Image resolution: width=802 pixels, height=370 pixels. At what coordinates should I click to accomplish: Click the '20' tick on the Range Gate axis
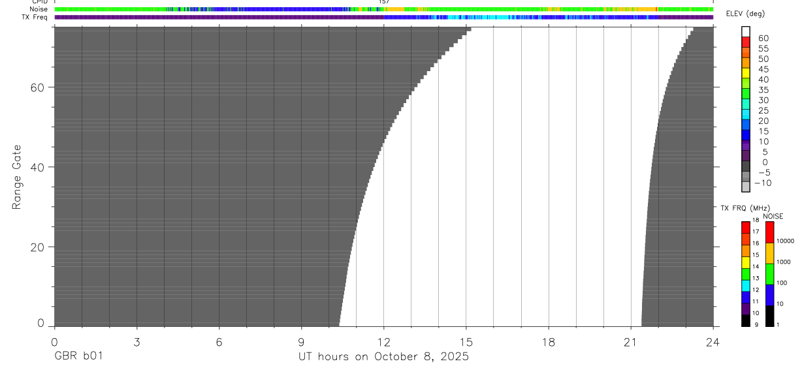(x=38, y=247)
